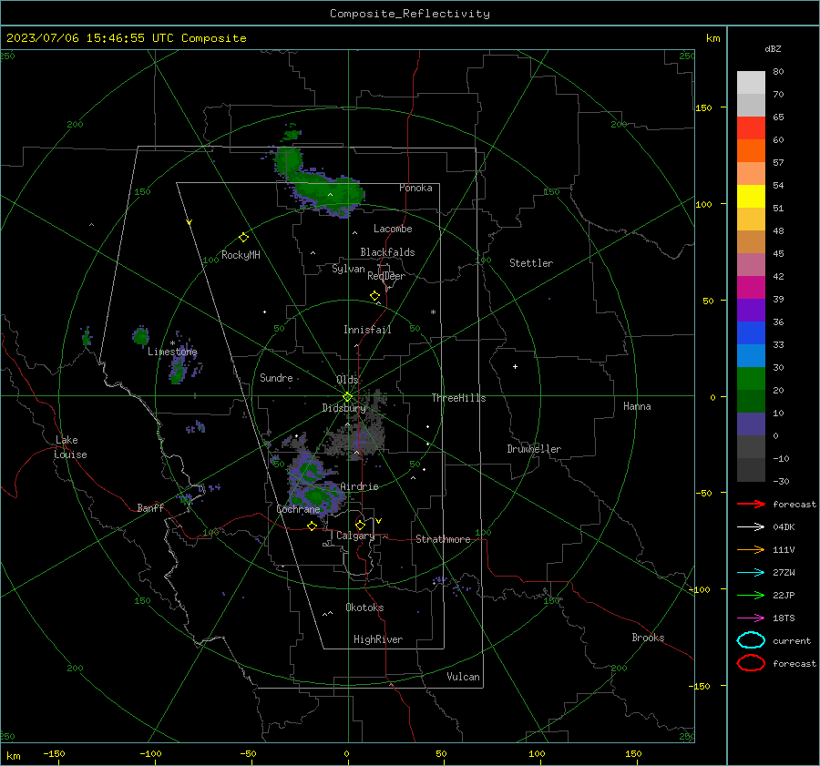Click the green reflectivity core north of Cochrane

point(316,495)
